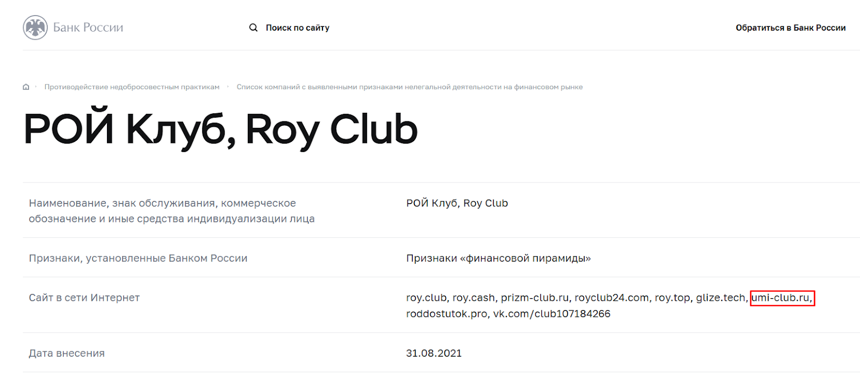Select the roy.cash domain text
860x391 pixels.
click(473, 298)
